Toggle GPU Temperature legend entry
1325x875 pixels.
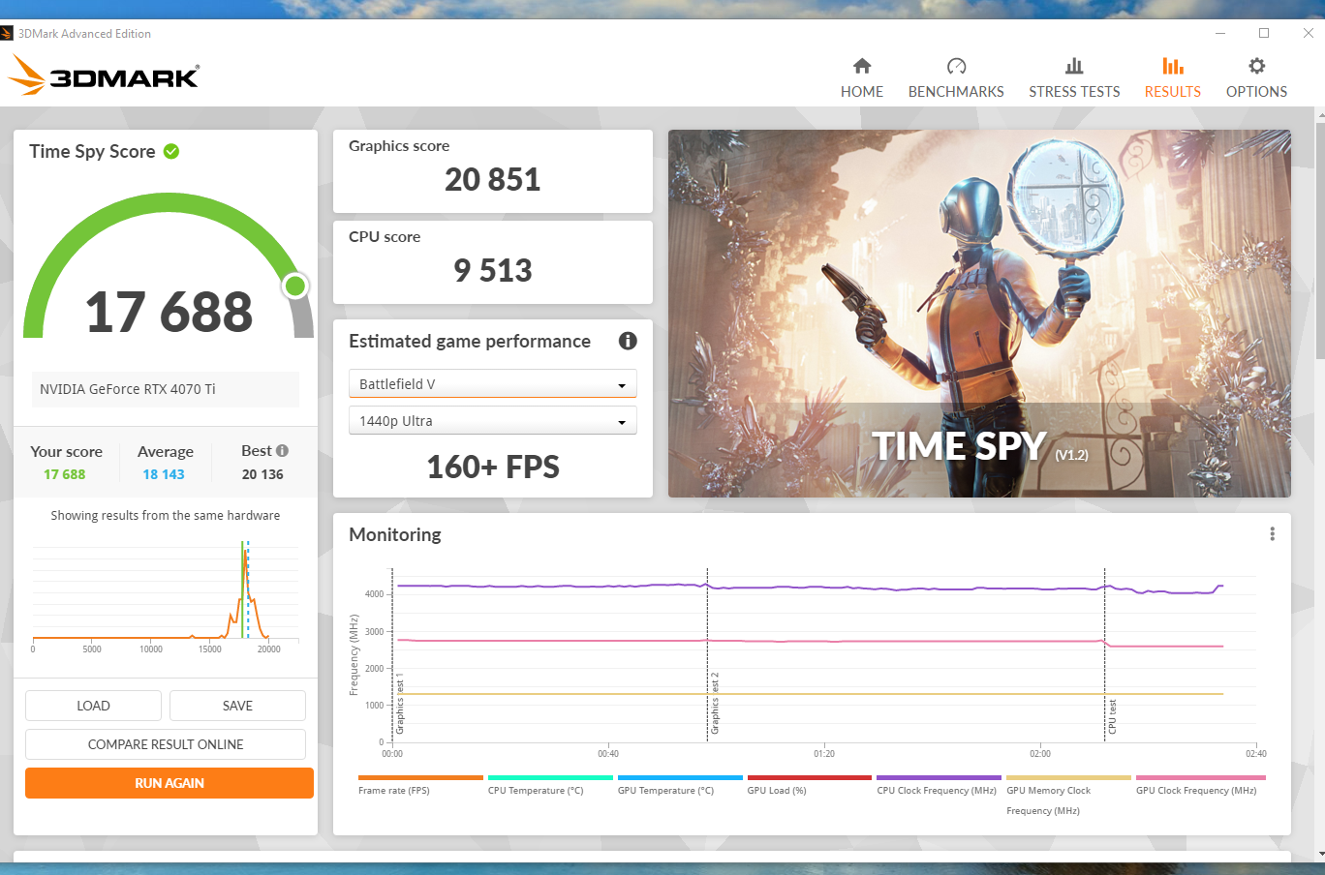point(679,785)
